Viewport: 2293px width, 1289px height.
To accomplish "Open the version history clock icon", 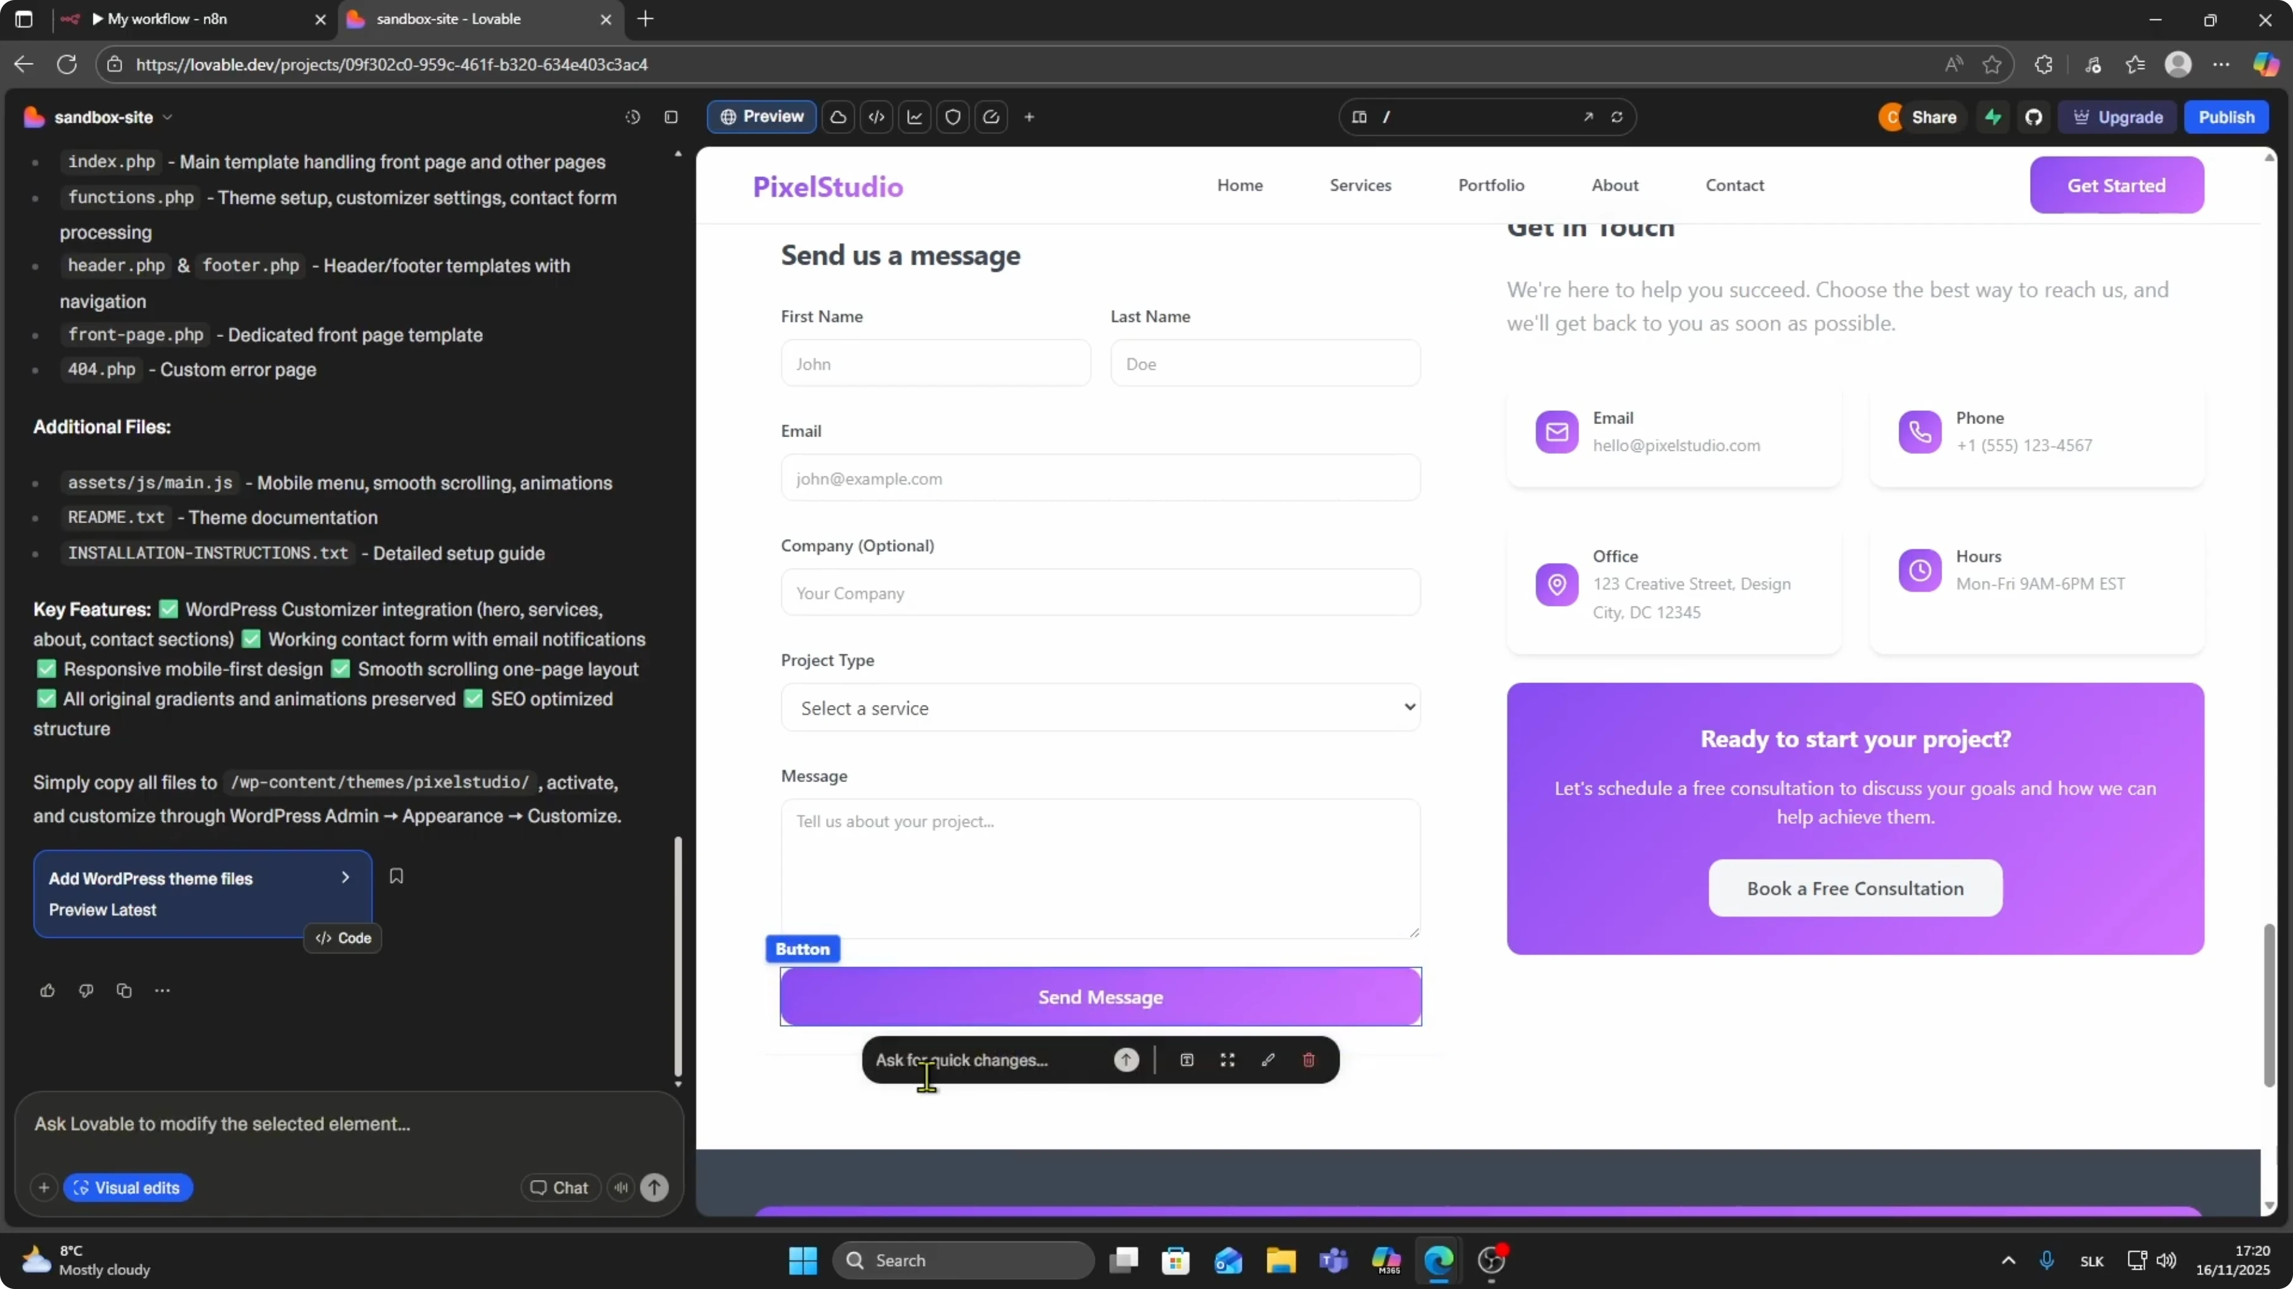I will [x=632, y=118].
